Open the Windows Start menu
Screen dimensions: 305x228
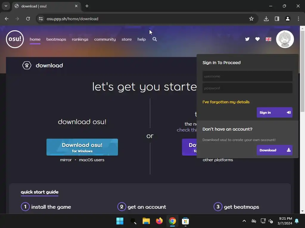pos(120,221)
